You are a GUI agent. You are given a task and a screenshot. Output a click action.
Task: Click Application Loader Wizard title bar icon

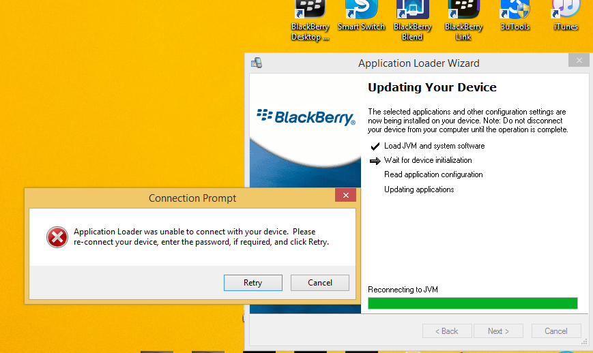257,63
